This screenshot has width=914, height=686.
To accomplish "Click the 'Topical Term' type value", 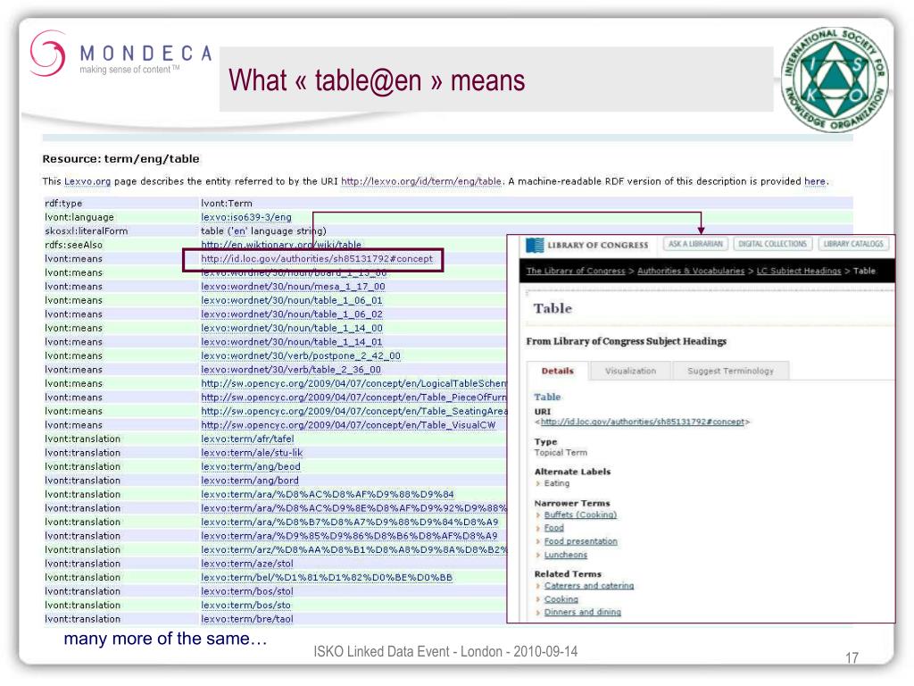I will coord(561,453).
